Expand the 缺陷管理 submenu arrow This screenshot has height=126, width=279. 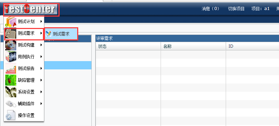(41, 80)
